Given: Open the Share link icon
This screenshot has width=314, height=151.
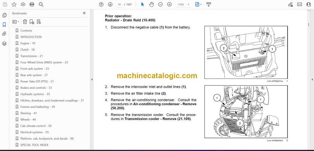Looking at the screenshot, I should click(x=291, y=5).
